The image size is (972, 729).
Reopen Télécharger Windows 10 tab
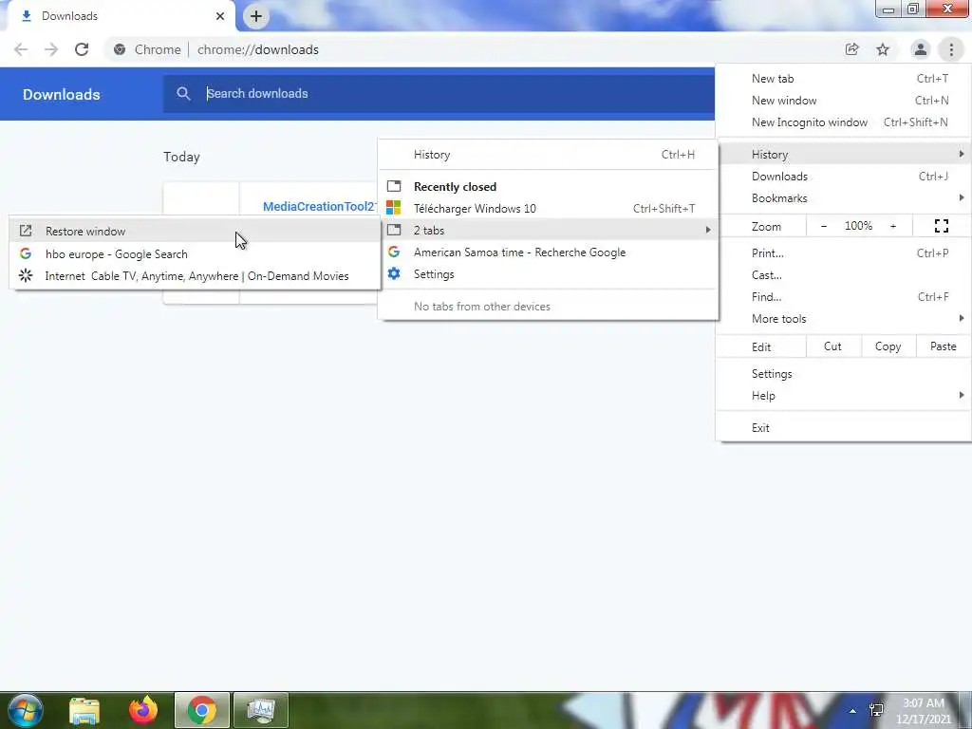(x=548, y=208)
